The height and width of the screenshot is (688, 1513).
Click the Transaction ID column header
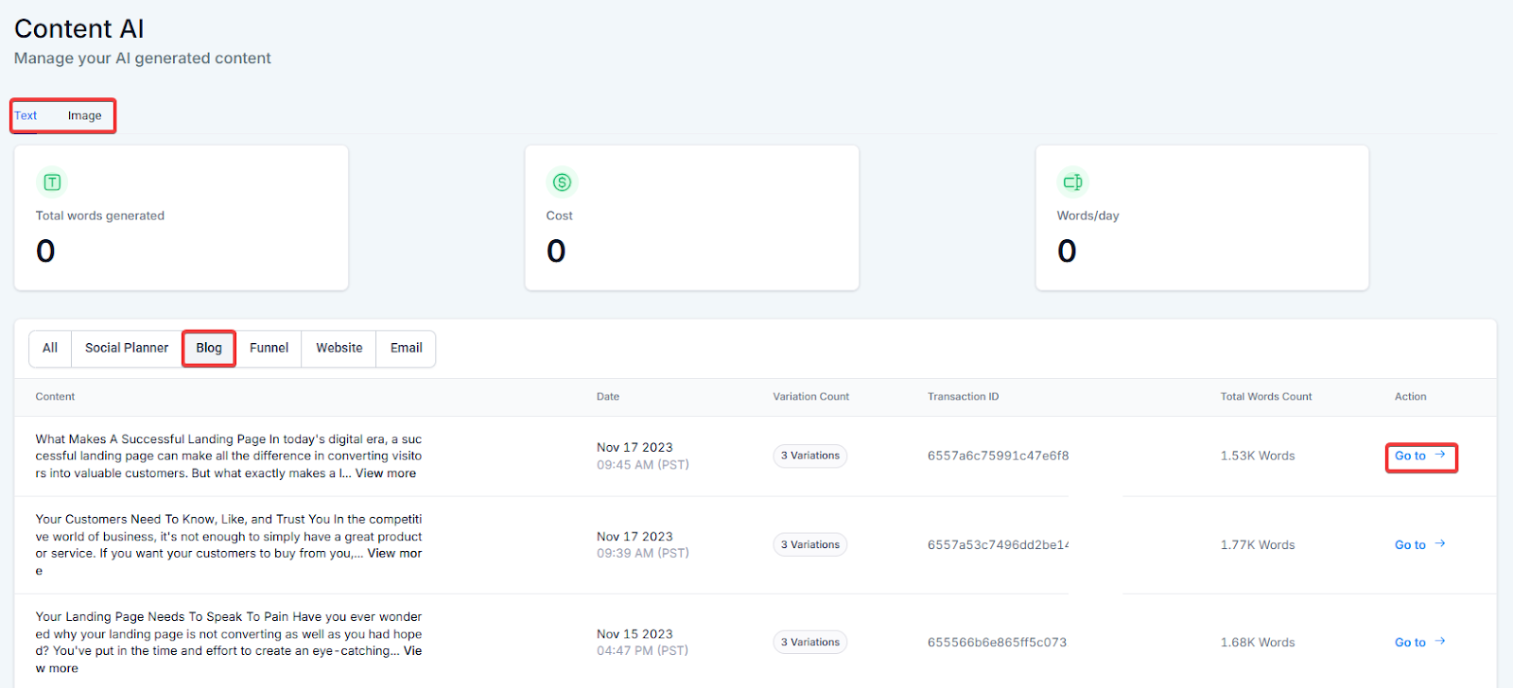click(963, 397)
